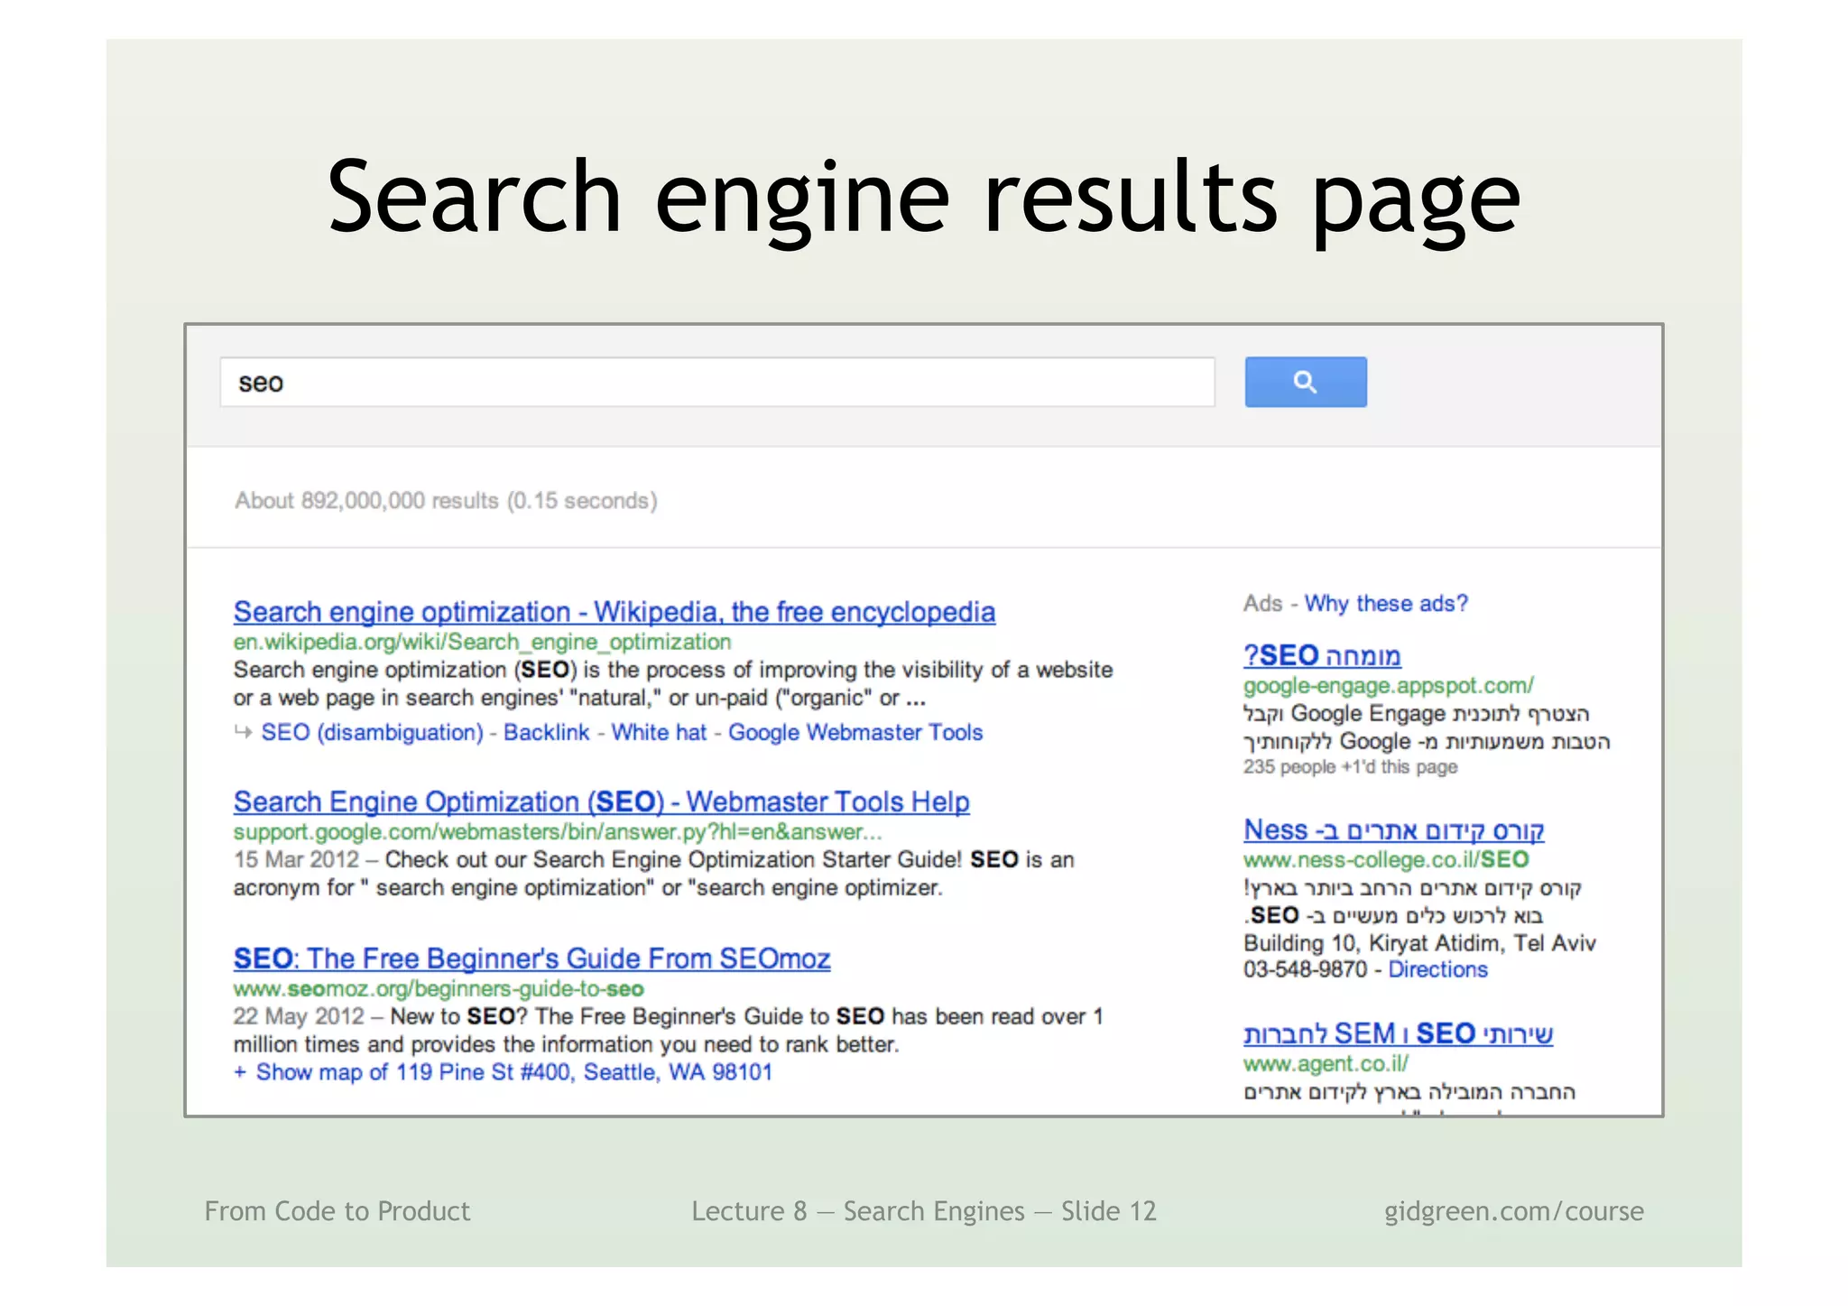Click 'Lecture 8 — Search Engines — Slide 12' footer
Screen dimensions: 1848x1306
click(x=923, y=1211)
